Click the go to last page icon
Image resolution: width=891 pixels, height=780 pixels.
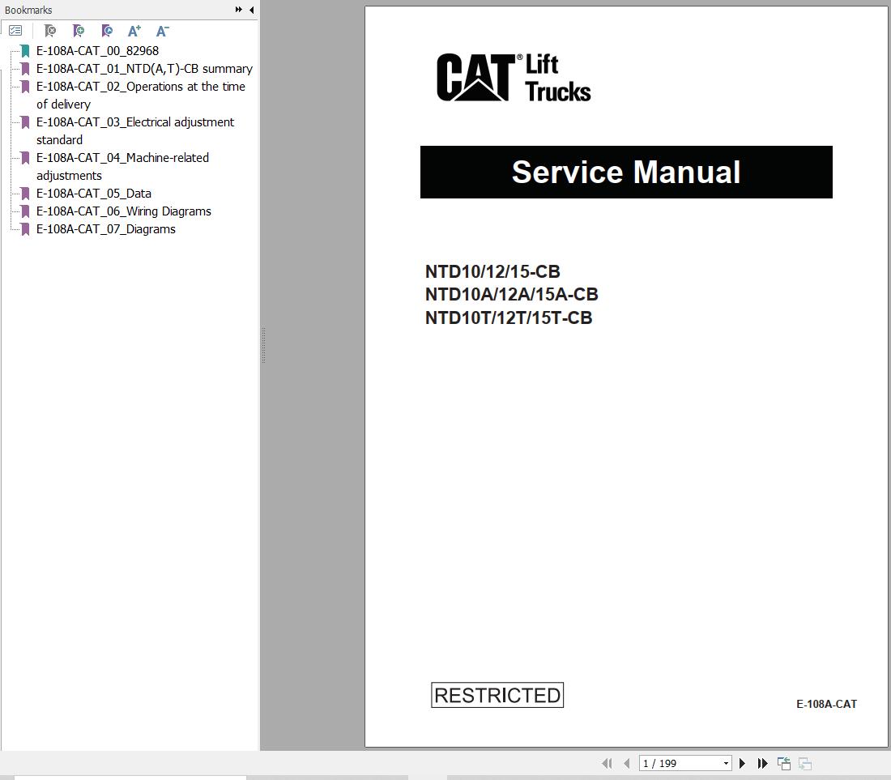(762, 763)
